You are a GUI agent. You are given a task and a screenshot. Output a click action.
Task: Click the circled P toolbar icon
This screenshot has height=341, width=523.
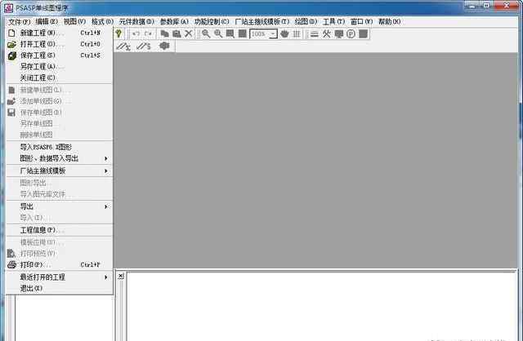pos(351,33)
